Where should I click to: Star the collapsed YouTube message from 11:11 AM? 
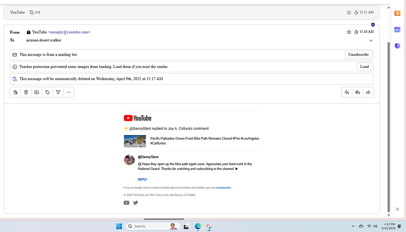pyautogui.click(x=349, y=12)
